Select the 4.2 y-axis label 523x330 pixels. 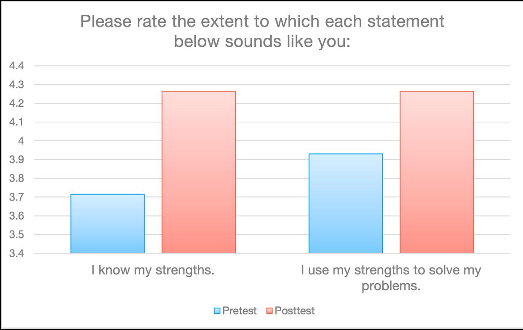(17, 104)
